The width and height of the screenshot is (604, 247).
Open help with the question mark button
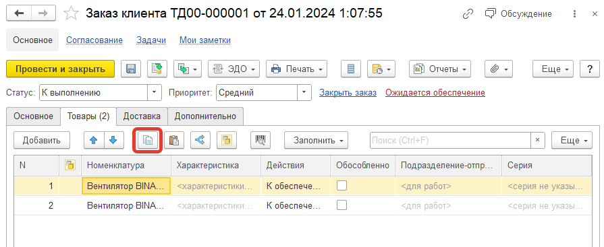[x=589, y=69]
